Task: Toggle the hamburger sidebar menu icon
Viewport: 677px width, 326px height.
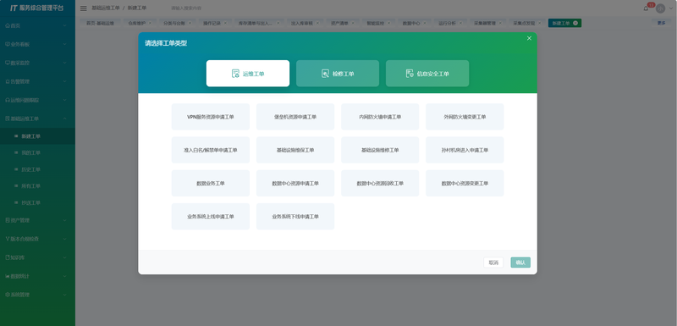Action: click(83, 8)
